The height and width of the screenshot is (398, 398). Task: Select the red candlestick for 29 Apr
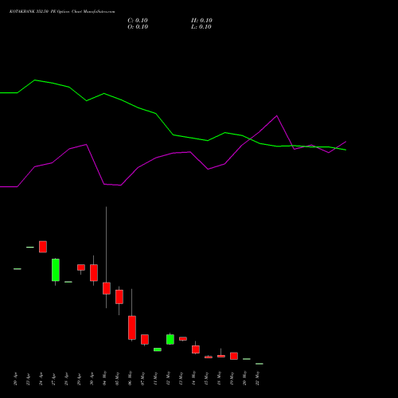(81, 267)
